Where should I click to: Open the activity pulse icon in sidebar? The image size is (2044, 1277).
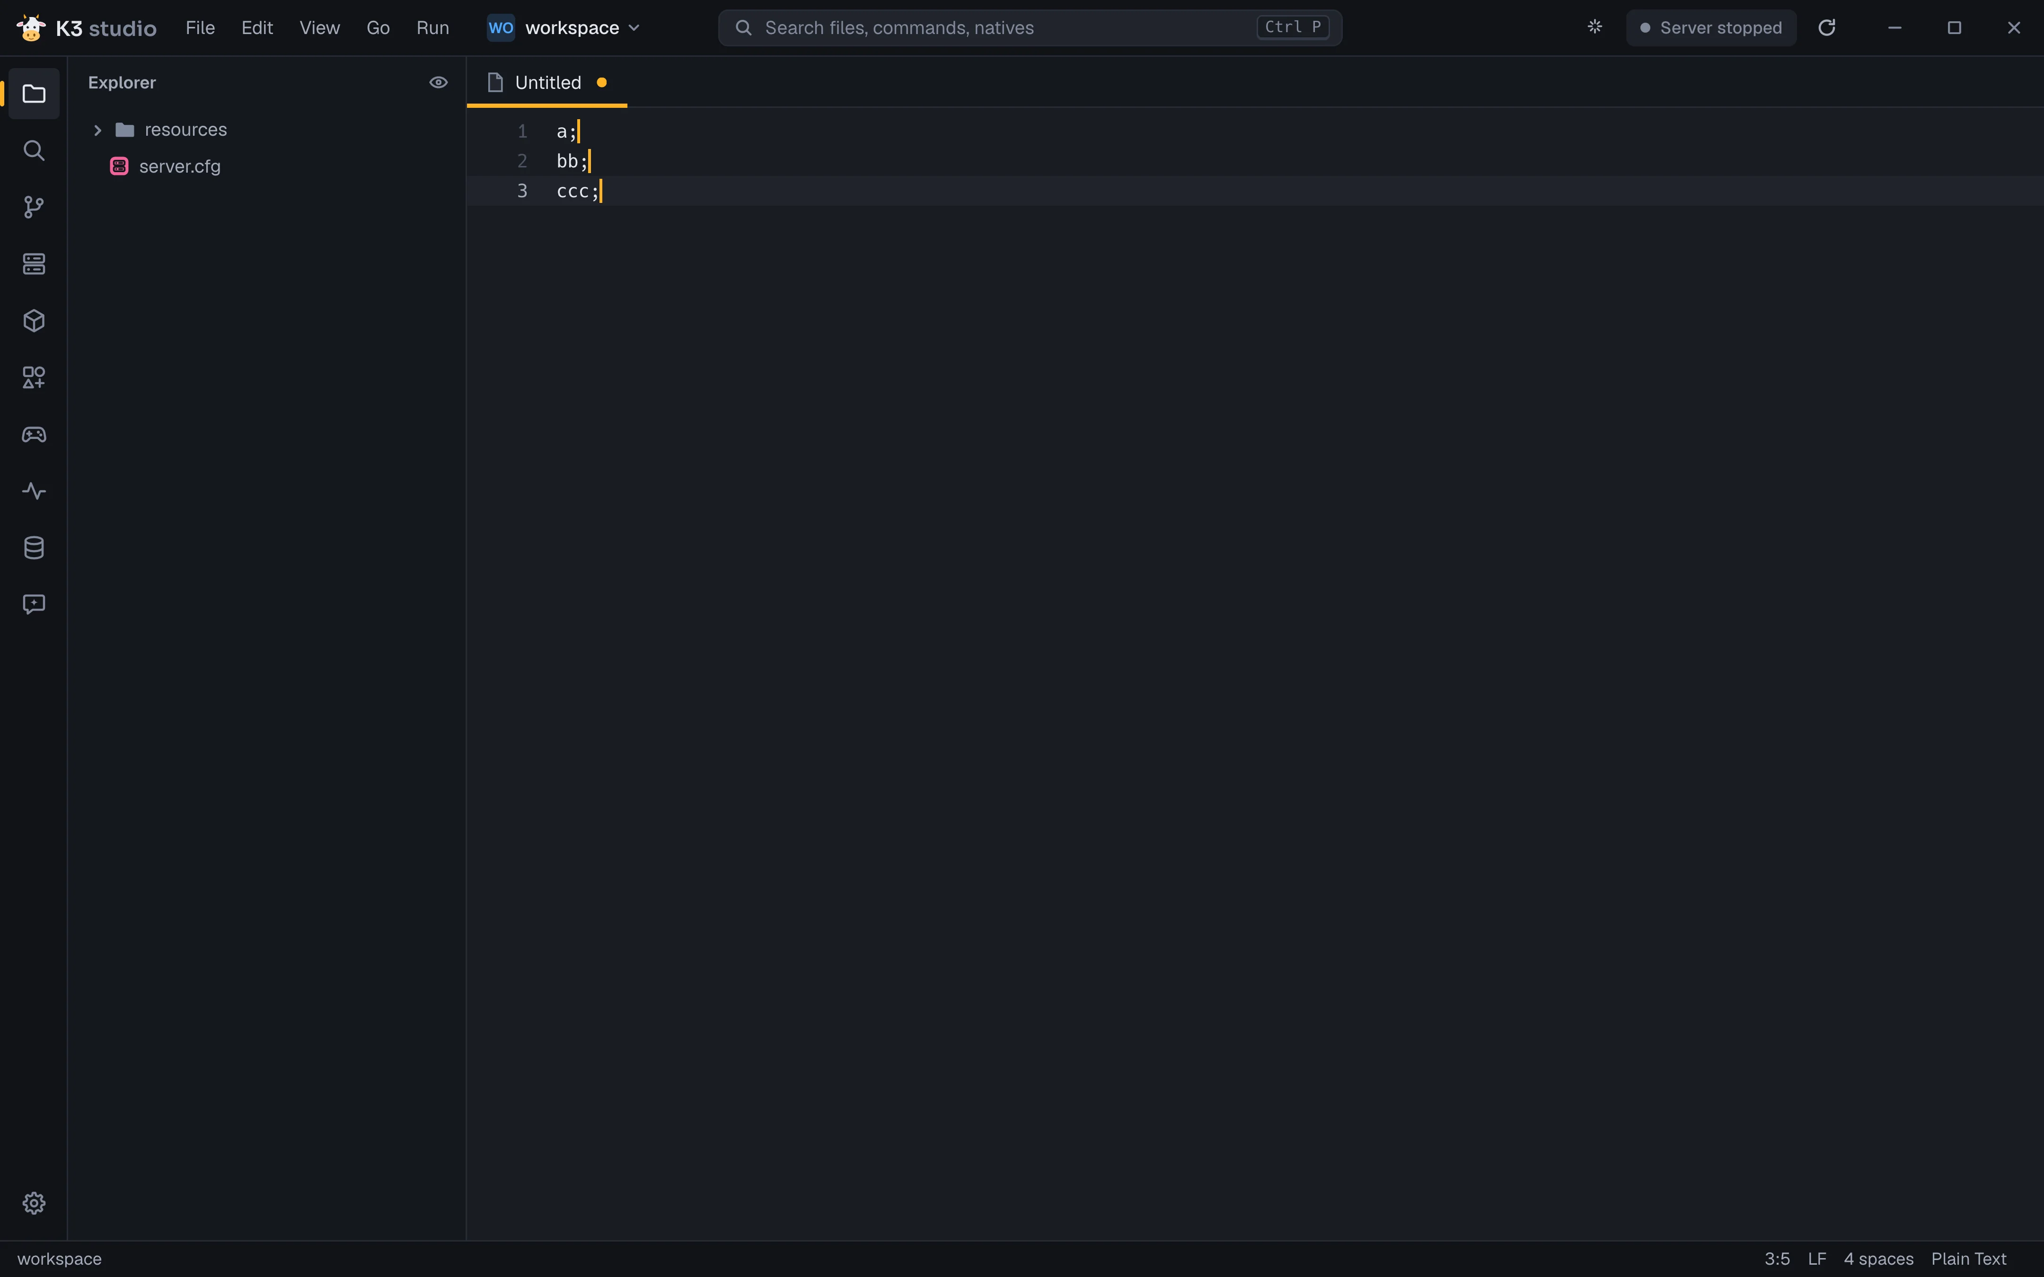34,491
